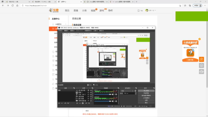This screenshot has height=117, width=208.
Task: Move scene down arrow in 场景 dock
Action: click(68, 103)
